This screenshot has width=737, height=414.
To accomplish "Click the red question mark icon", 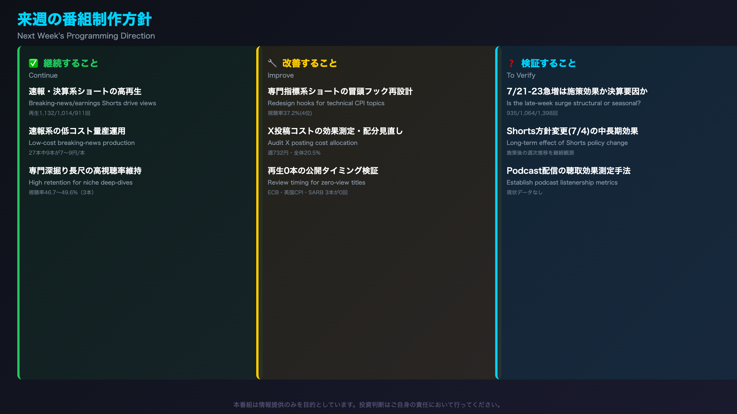I will pyautogui.click(x=511, y=63).
